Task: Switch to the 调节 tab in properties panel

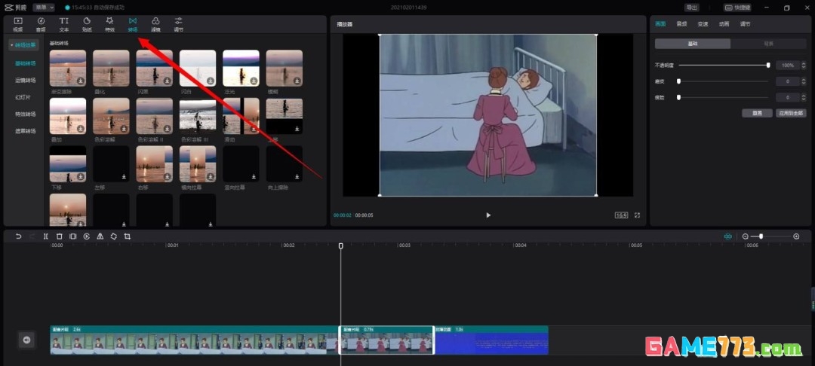Action: click(746, 24)
